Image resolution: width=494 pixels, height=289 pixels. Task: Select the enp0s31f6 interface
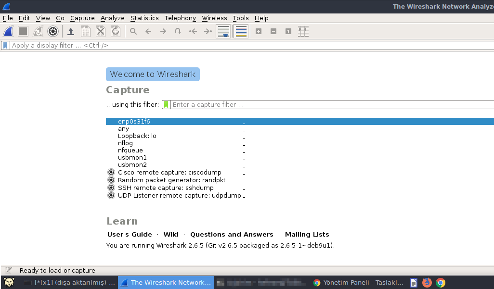[300, 122]
